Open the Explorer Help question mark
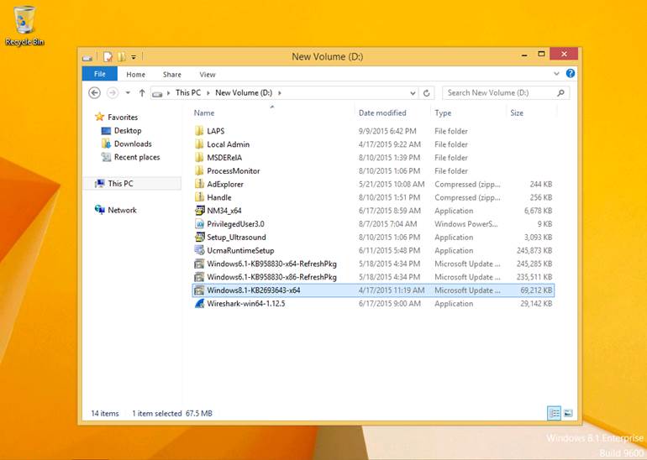647x460 pixels. pyautogui.click(x=571, y=75)
